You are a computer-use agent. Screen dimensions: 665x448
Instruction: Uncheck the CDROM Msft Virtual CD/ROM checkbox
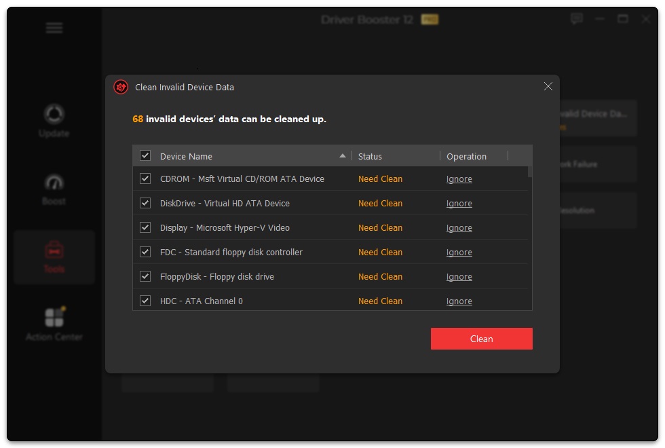pyautogui.click(x=145, y=179)
